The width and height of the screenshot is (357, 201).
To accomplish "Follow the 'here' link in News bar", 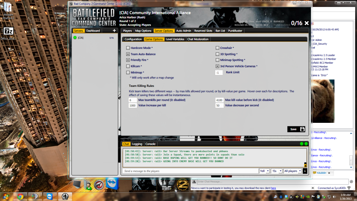I will click(x=273, y=188).
